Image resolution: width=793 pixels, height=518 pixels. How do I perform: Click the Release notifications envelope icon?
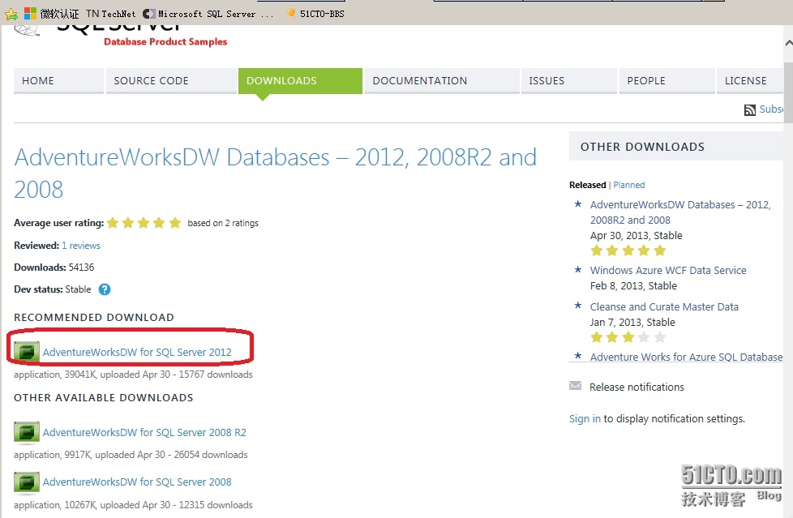pyautogui.click(x=575, y=386)
